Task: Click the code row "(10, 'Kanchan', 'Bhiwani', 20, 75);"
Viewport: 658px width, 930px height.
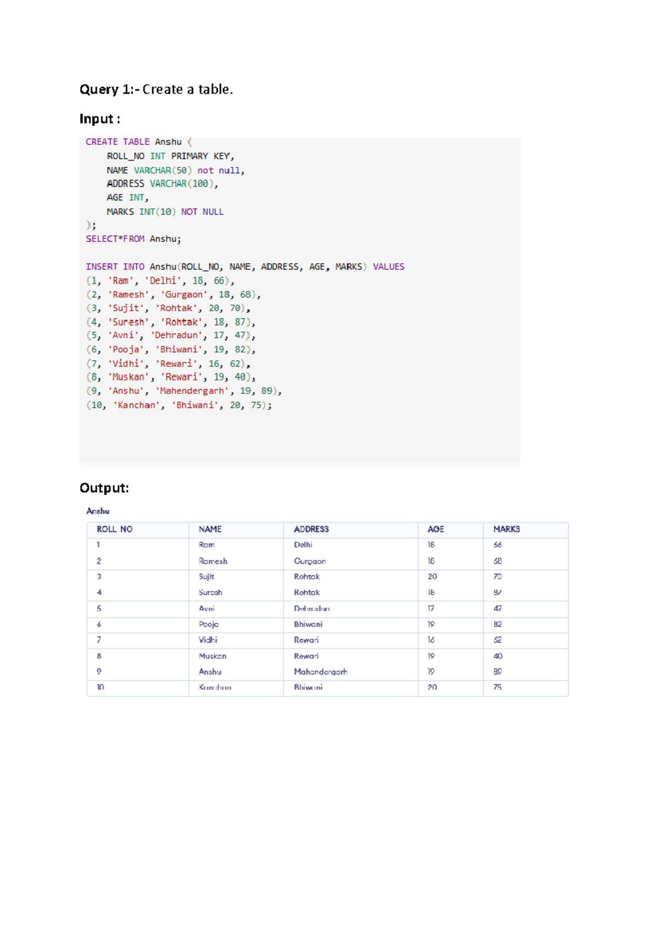Action: click(x=179, y=405)
